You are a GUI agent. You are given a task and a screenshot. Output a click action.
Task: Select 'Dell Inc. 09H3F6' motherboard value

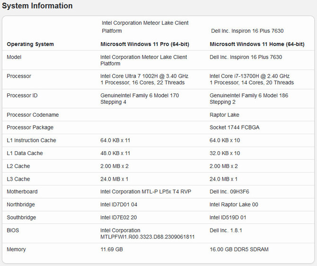coord(229,192)
